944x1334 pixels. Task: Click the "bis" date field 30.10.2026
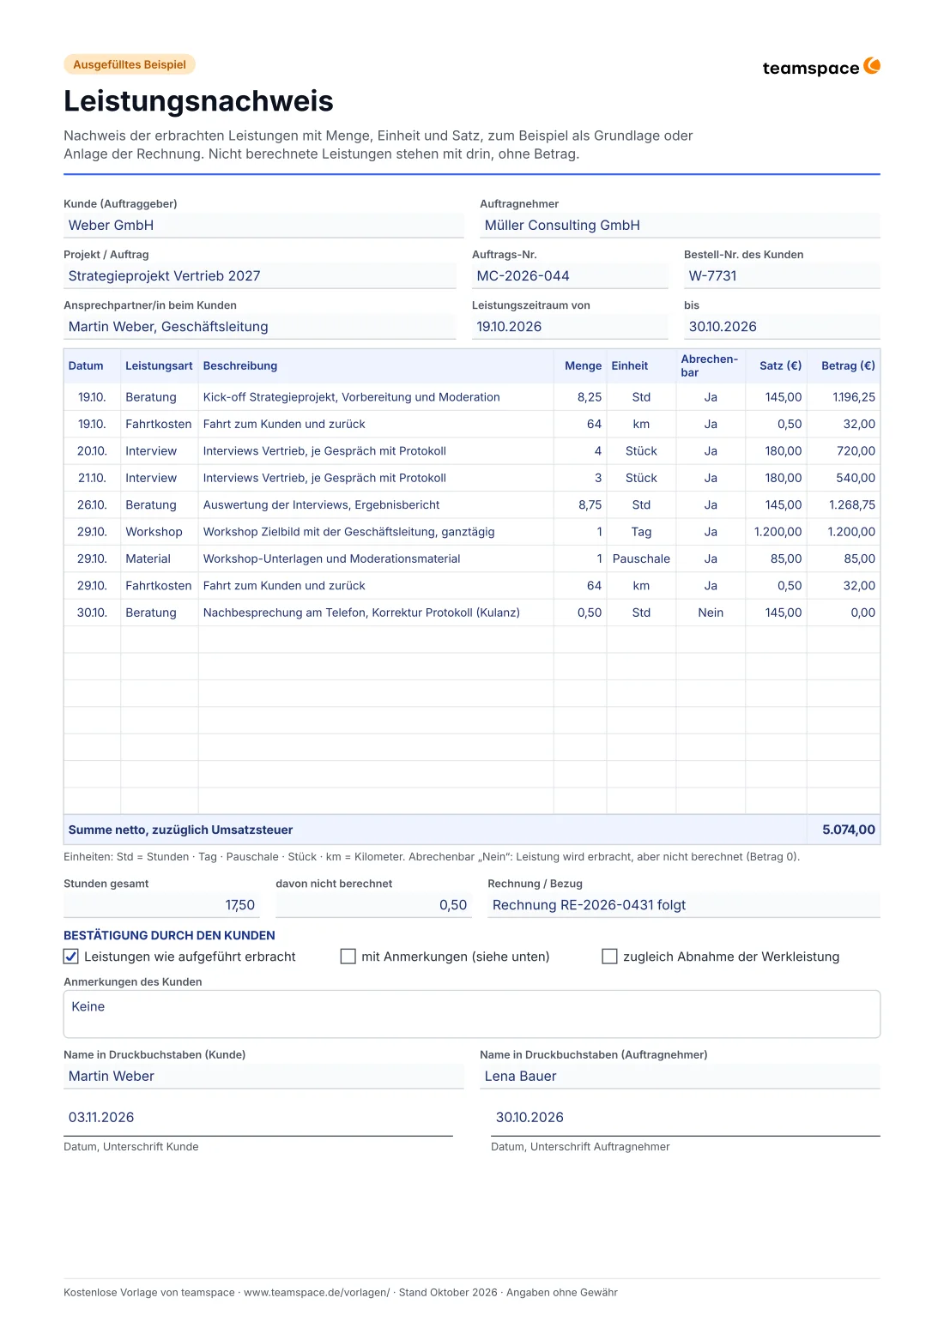pyautogui.click(x=782, y=327)
